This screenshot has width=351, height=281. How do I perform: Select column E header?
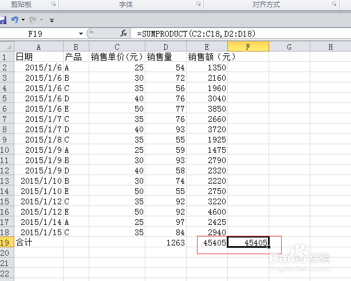(x=207, y=47)
